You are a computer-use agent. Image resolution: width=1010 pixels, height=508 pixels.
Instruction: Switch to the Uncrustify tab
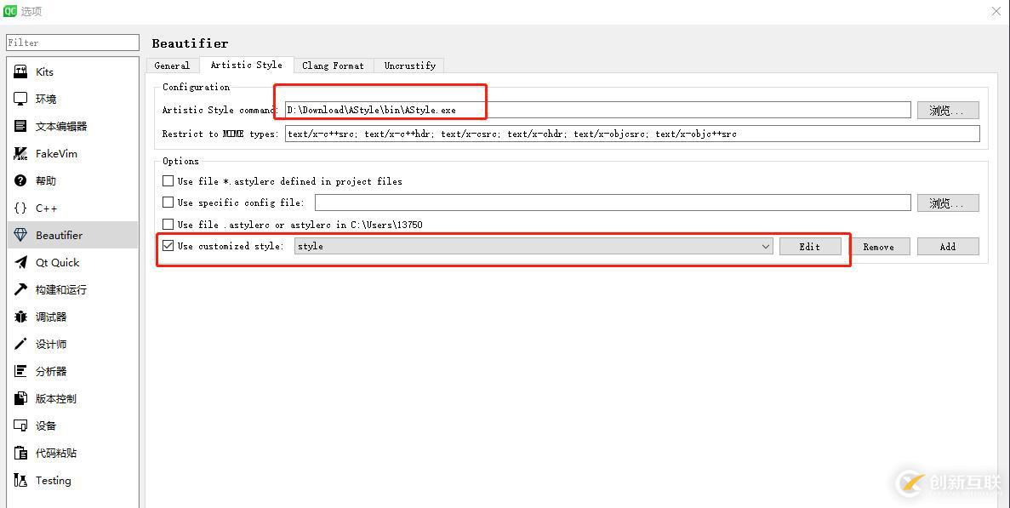pyautogui.click(x=409, y=66)
